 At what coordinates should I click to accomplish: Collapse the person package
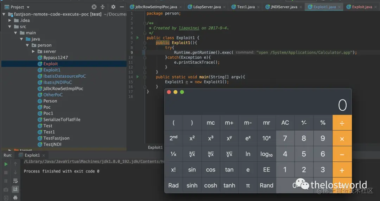click(27, 45)
